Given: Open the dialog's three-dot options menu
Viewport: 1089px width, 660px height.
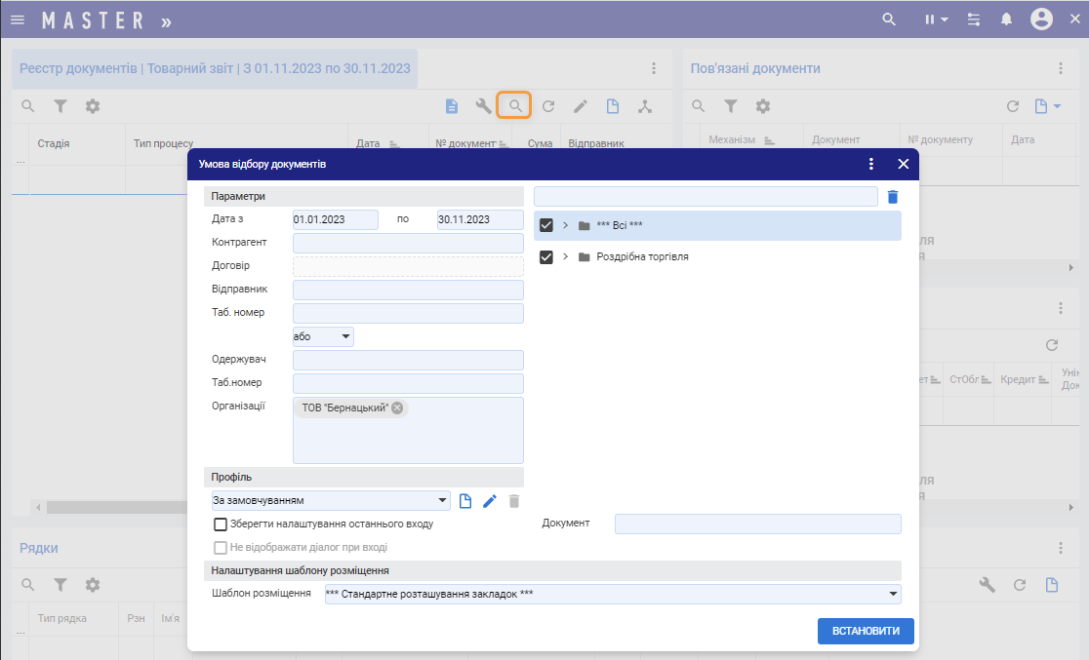Looking at the screenshot, I should click(x=871, y=164).
